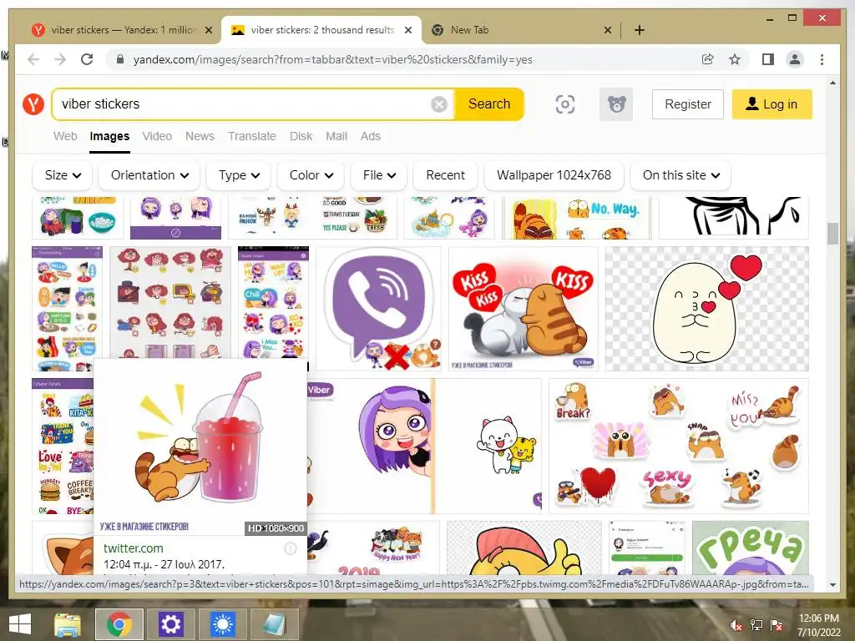Open the sun icon taskbar app
This screenshot has height=641, width=855.
click(222, 624)
